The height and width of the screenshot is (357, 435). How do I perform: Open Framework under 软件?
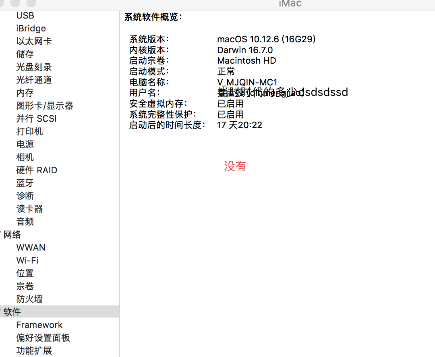(x=39, y=325)
